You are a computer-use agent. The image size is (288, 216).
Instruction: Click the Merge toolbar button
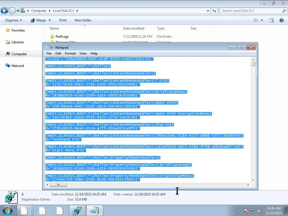[38, 20]
